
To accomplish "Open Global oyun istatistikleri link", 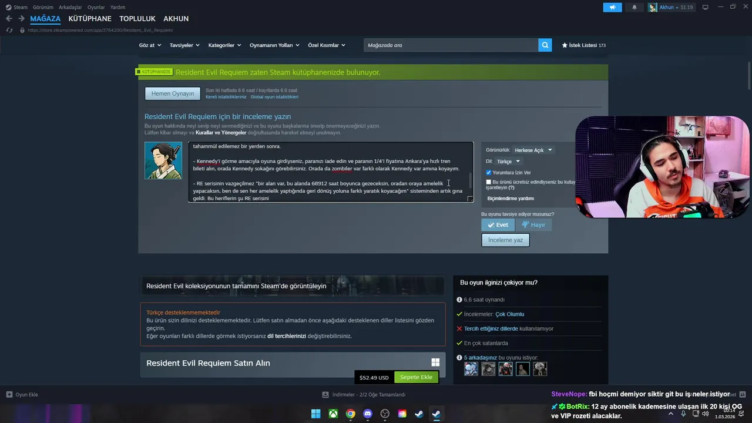I will tap(274, 97).
